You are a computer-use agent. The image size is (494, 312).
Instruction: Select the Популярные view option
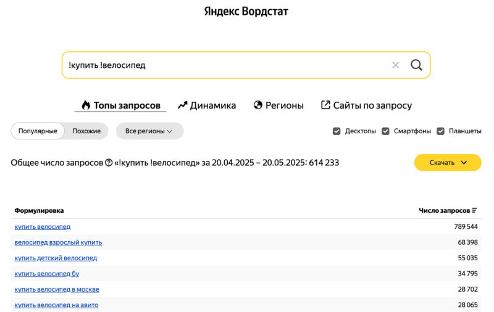pos(38,131)
